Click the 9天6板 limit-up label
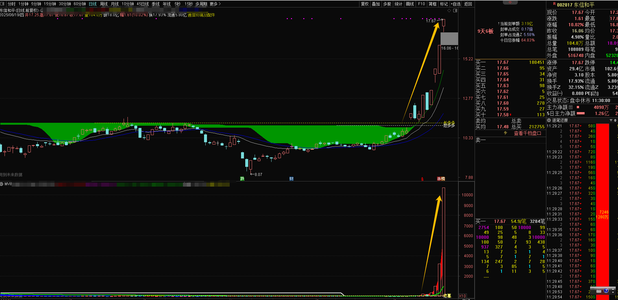Image resolution: width=618 pixels, height=300 pixels. [485, 31]
